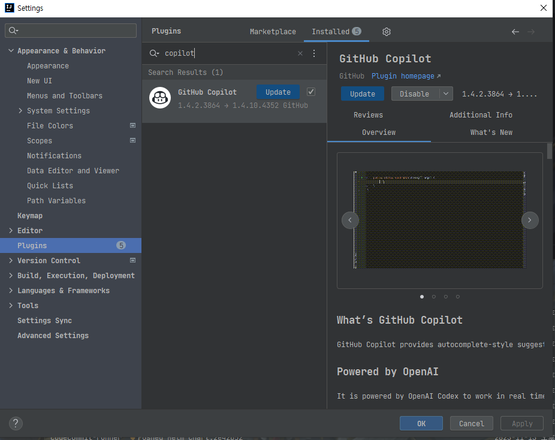Go back with the left arrow
This screenshot has width=555, height=440.
coord(515,32)
